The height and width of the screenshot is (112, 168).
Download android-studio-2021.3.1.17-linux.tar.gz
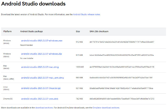pos(41,88)
